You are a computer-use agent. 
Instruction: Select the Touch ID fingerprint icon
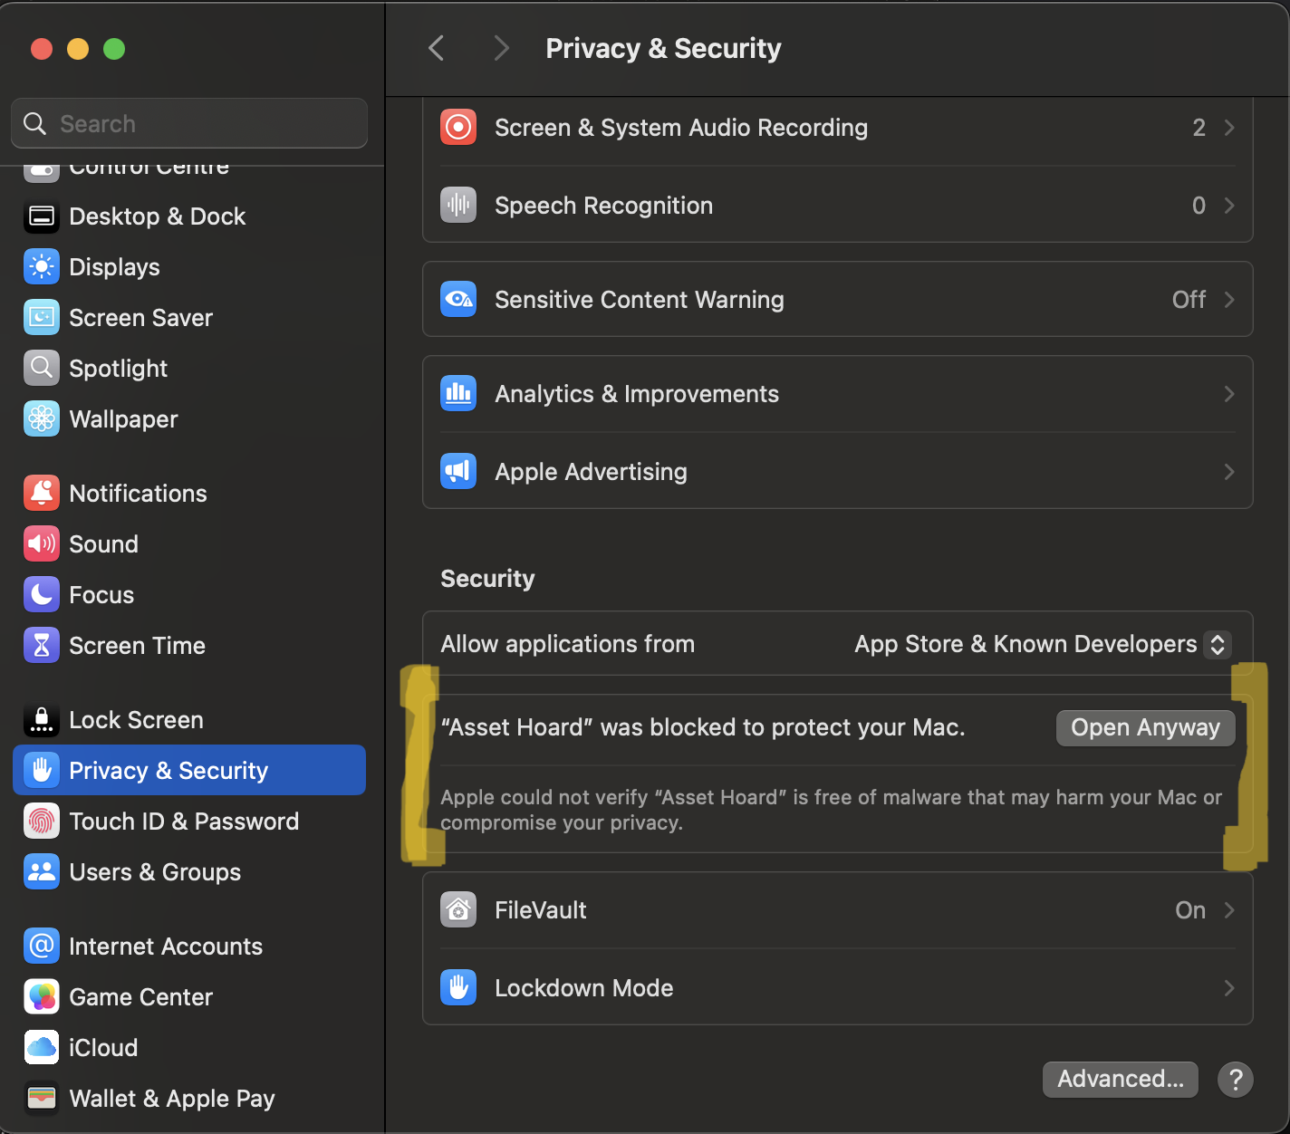(41, 821)
